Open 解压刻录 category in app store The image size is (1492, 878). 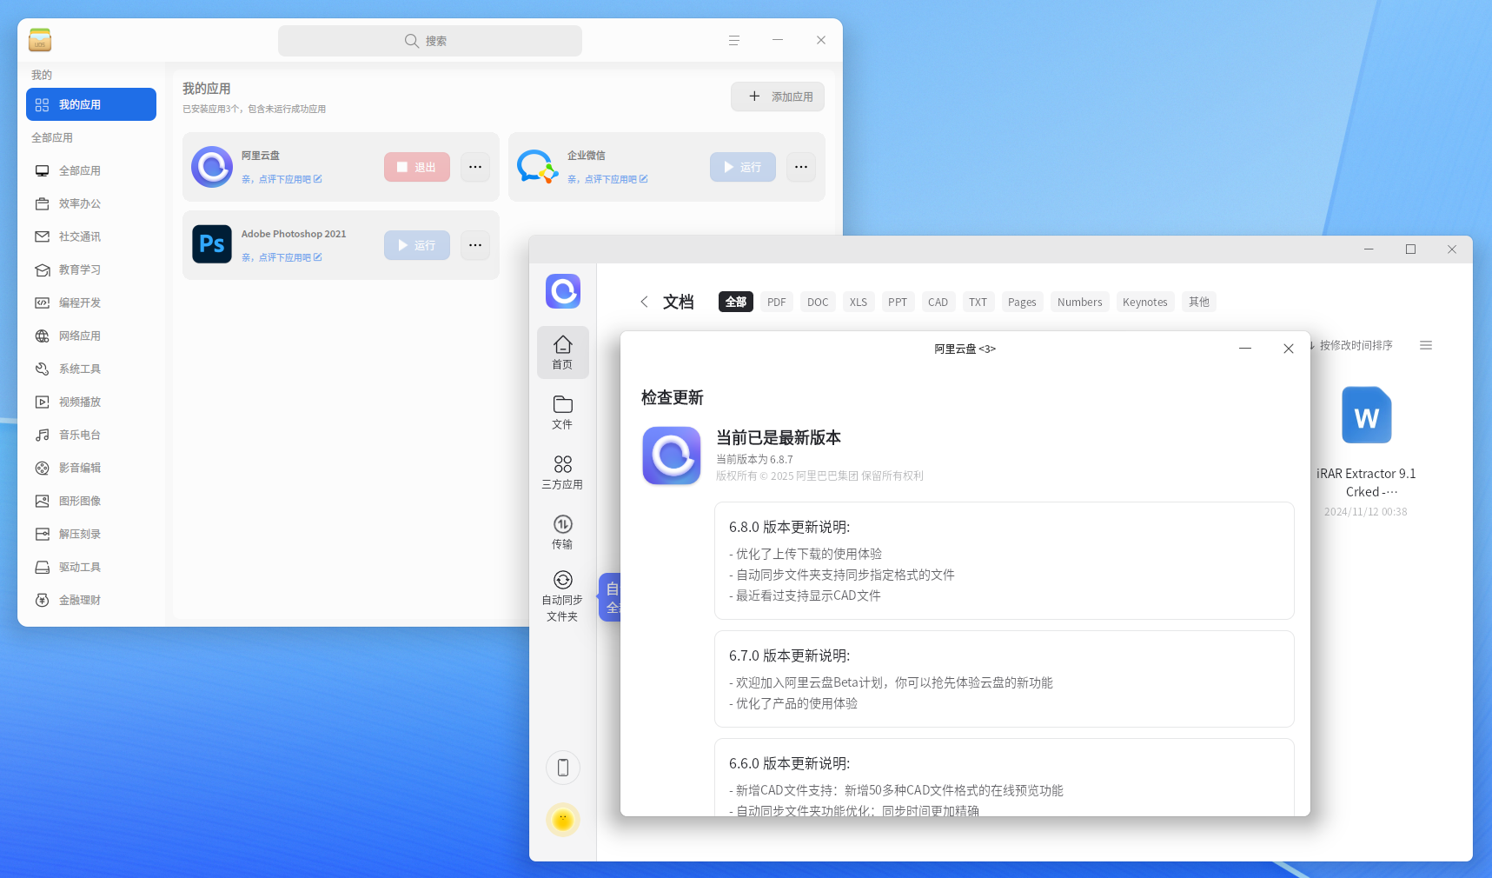(x=91, y=534)
